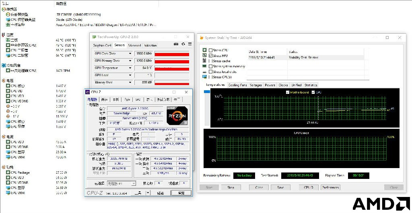Switch to the Cooling Fans tab in AIDA64

(x=237, y=85)
